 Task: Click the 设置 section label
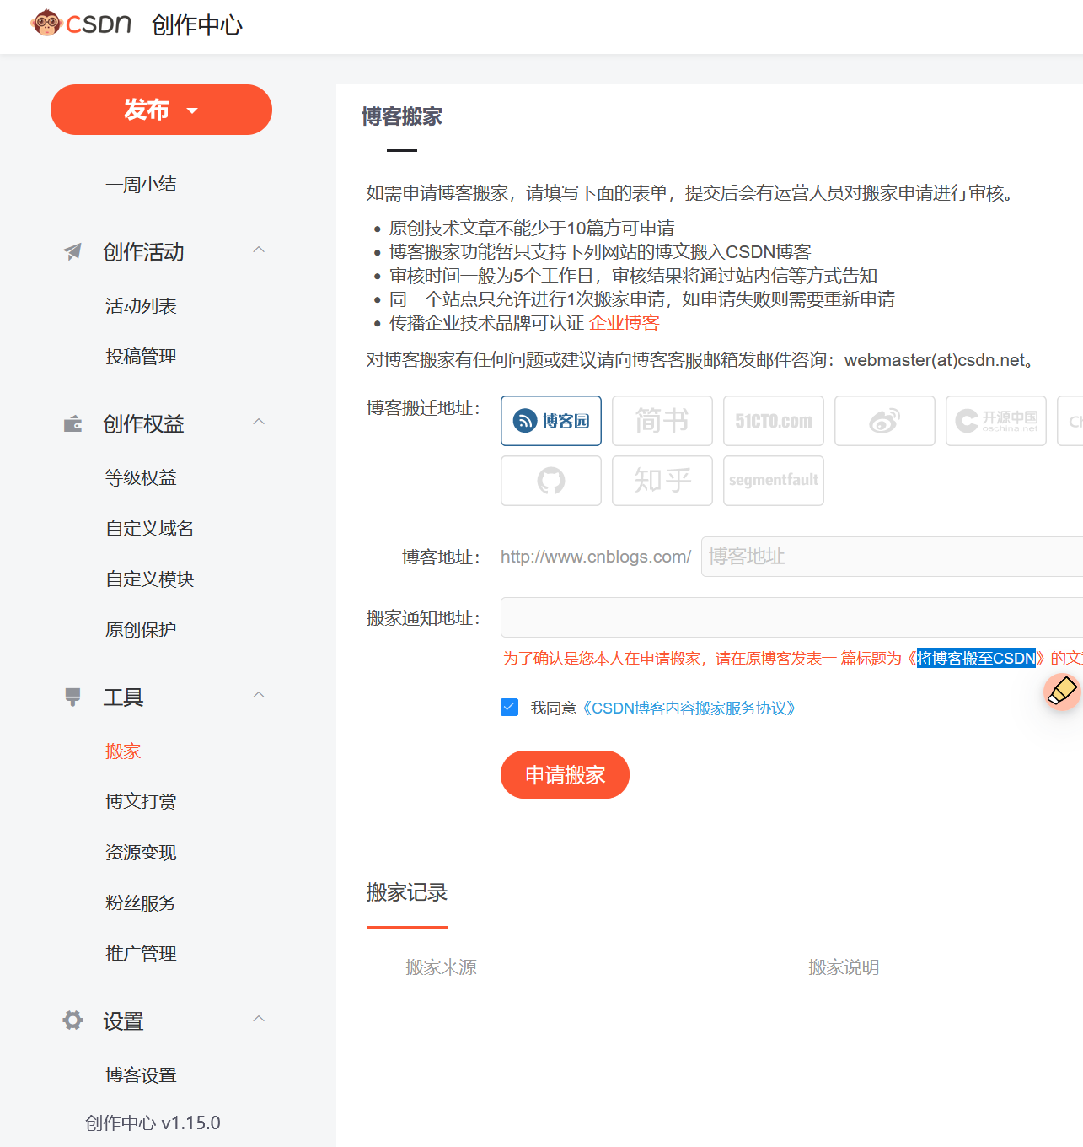[123, 1020]
